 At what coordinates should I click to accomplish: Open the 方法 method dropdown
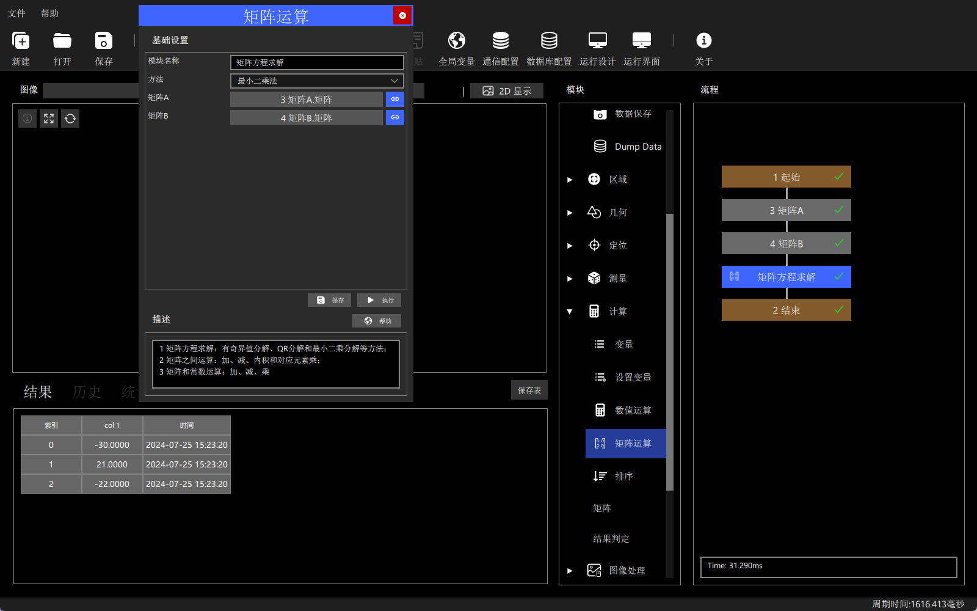coord(317,81)
